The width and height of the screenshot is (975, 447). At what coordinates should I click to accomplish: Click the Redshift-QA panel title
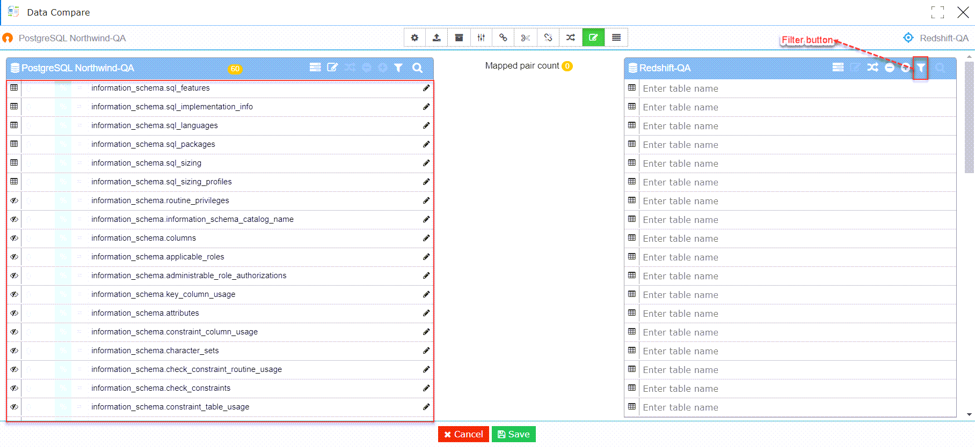click(x=665, y=68)
